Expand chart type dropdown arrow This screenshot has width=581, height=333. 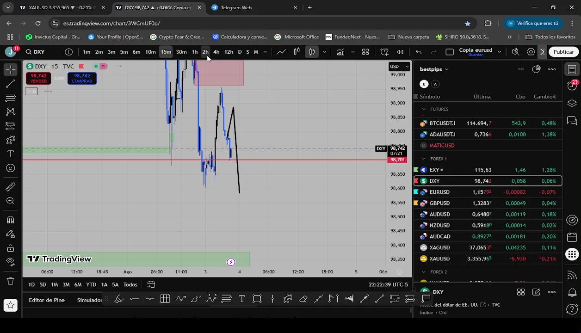(x=324, y=52)
